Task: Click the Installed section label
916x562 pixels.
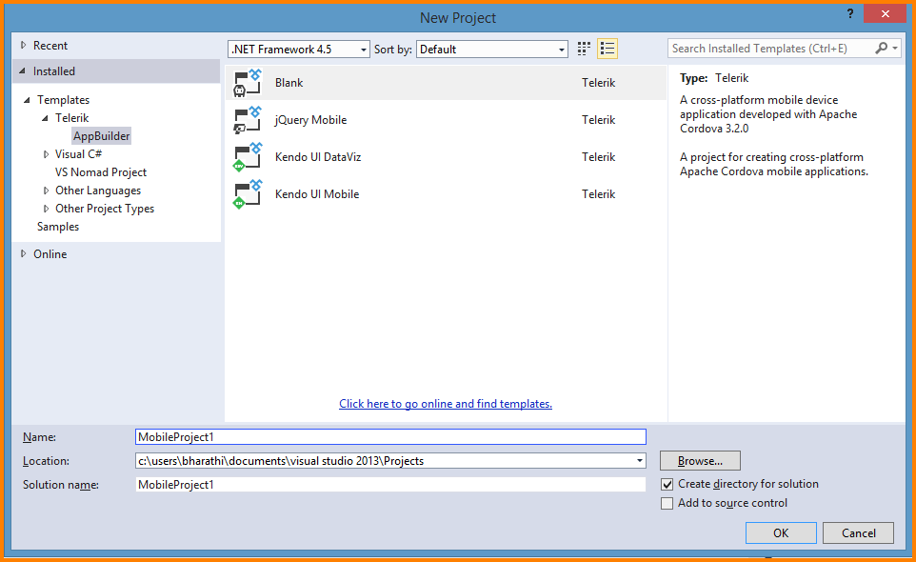Action: click(53, 71)
